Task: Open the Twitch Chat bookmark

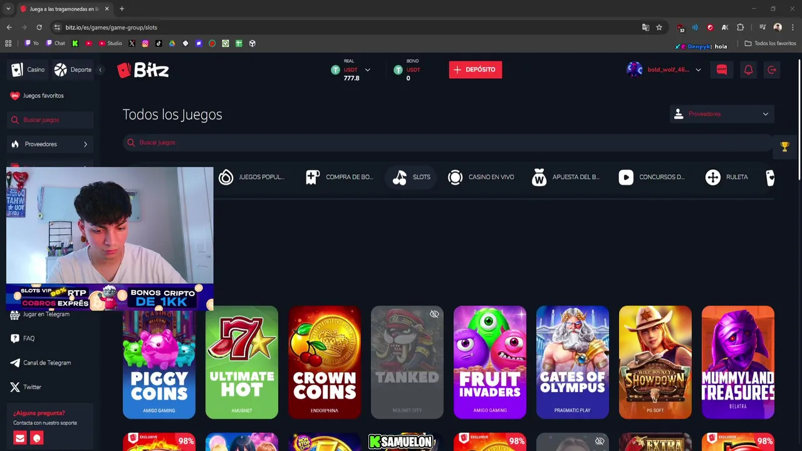Action: [55, 43]
